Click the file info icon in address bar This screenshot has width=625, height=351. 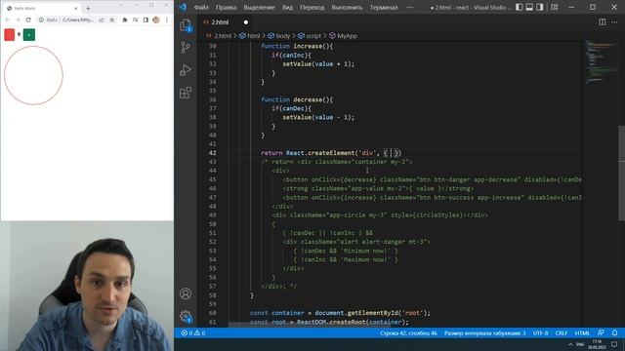click(41, 19)
